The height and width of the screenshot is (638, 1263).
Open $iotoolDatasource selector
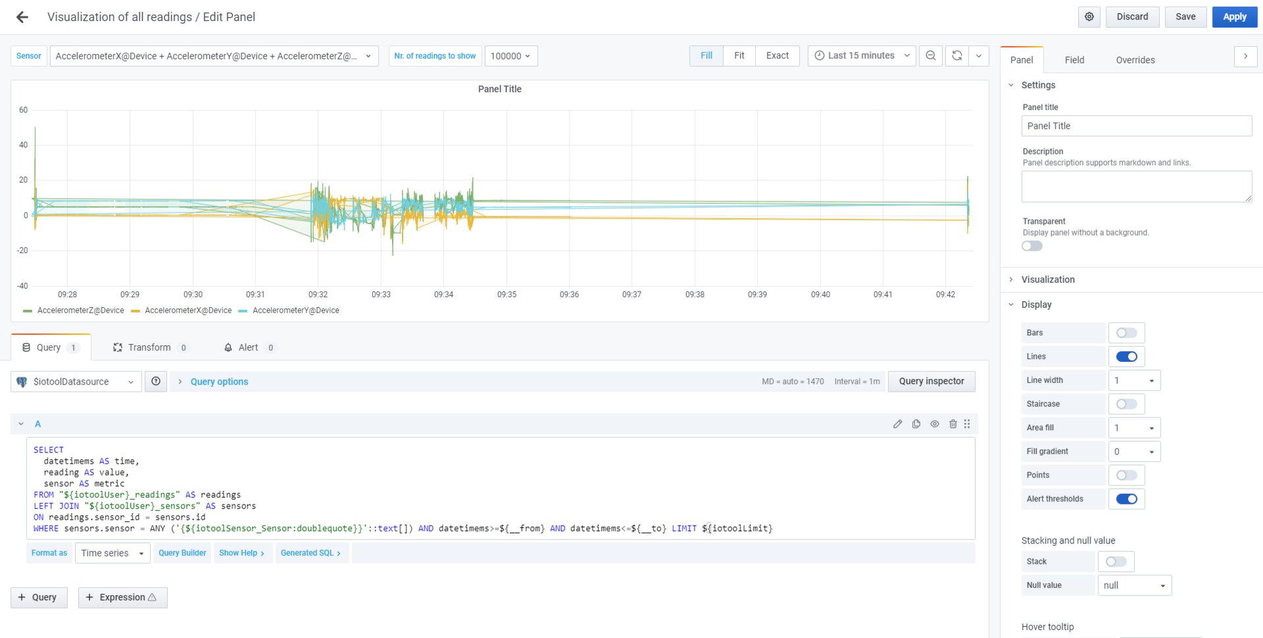[x=76, y=381]
